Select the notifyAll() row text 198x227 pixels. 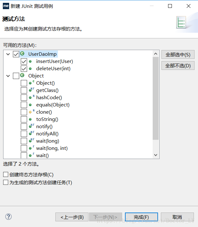click(x=47, y=134)
